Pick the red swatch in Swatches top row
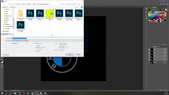The height and width of the screenshot is (95, 169). coord(151,10)
